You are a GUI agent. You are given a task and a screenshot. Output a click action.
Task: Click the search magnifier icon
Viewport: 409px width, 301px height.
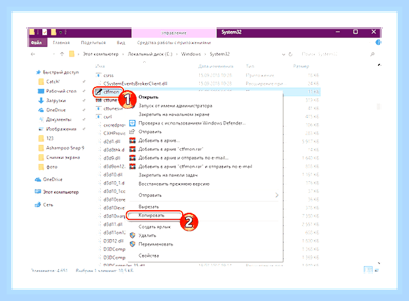click(x=372, y=54)
